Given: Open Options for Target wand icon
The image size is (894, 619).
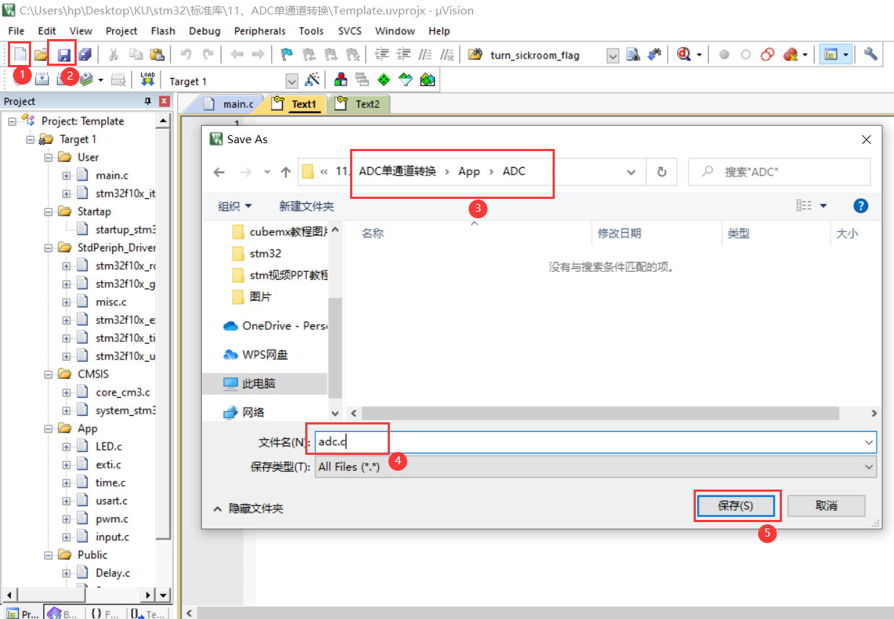Looking at the screenshot, I should (x=312, y=80).
